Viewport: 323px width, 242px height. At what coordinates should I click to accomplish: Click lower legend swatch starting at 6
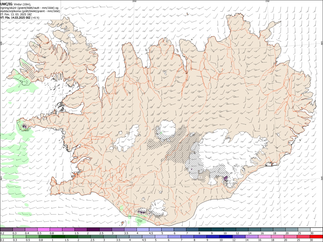tap(174, 236)
